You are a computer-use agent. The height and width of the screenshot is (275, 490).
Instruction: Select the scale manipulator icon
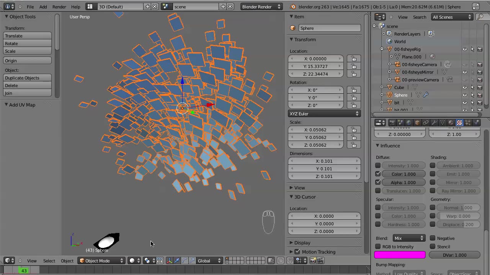point(192,260)
